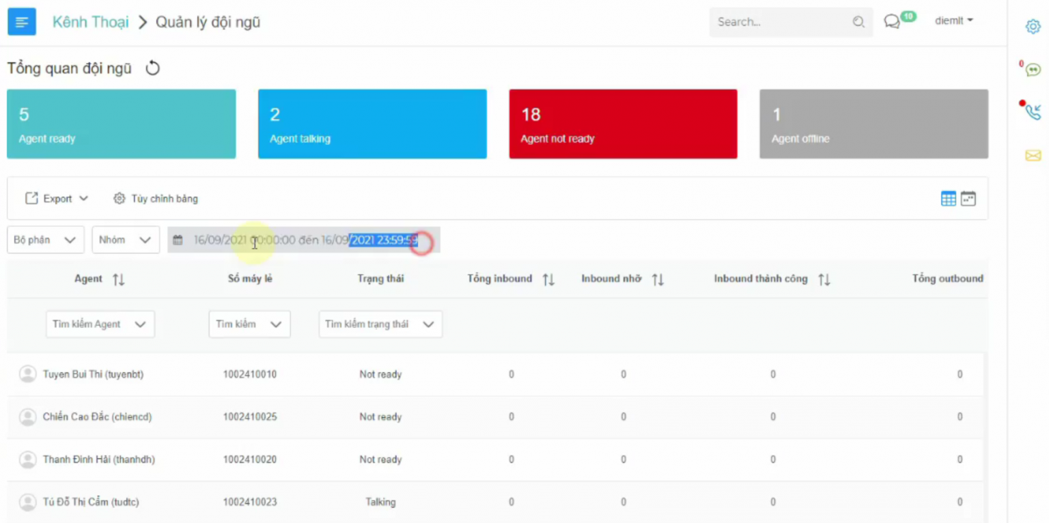Refresh the team overview with reload icon
Screen dimensions: 1049x523
point(153,68)
